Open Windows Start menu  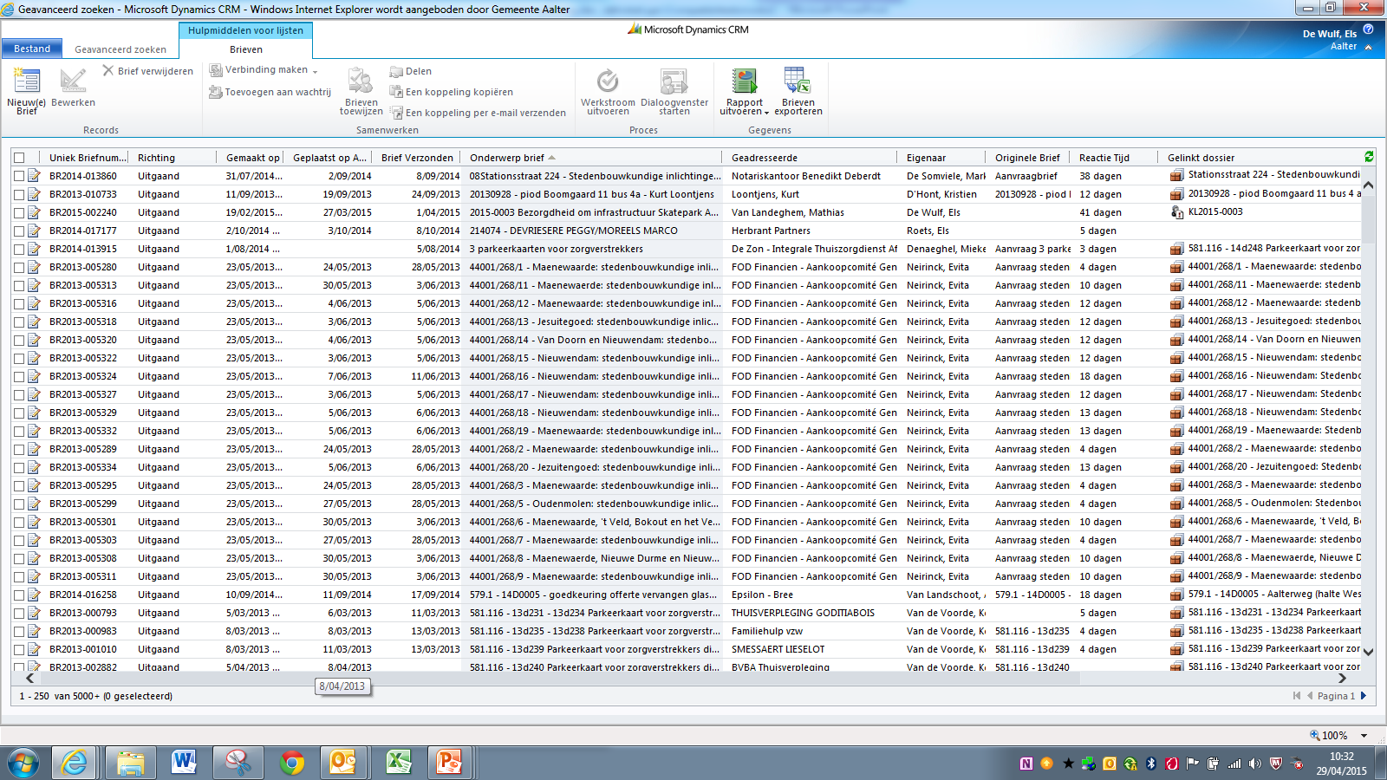(23, 764)
